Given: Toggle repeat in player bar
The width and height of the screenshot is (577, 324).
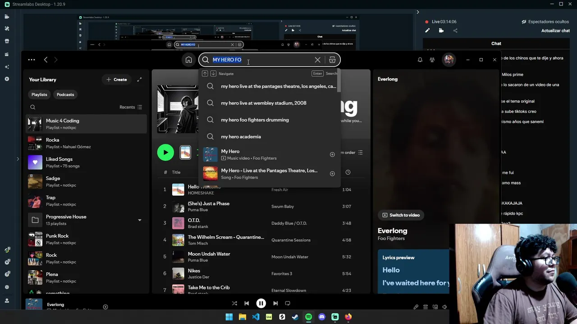Looking at the screenshot, I should click(288, 303).
